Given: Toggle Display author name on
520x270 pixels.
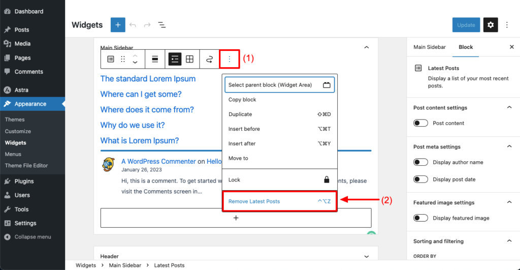Looking at the screenshot, I should point(420,162).
